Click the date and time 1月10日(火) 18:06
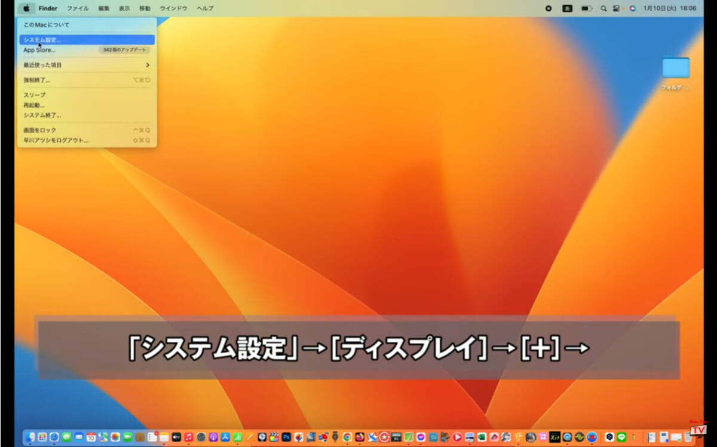Viewport: 717px width, 447px height. pos(670,8)
